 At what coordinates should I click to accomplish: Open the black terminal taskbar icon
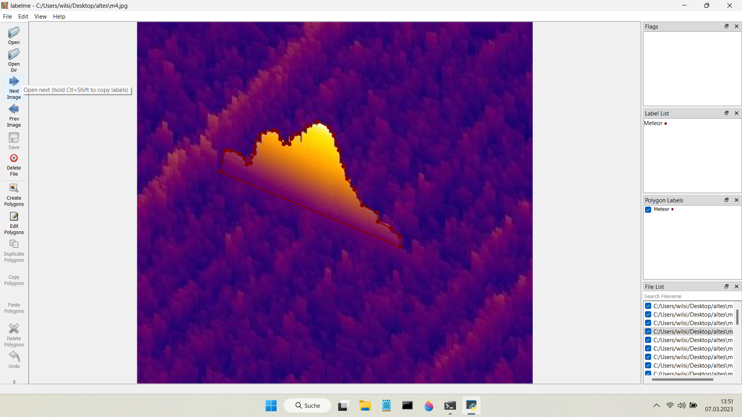407,405
